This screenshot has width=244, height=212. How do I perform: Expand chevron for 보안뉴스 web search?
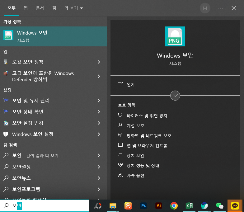click(99, 178)
